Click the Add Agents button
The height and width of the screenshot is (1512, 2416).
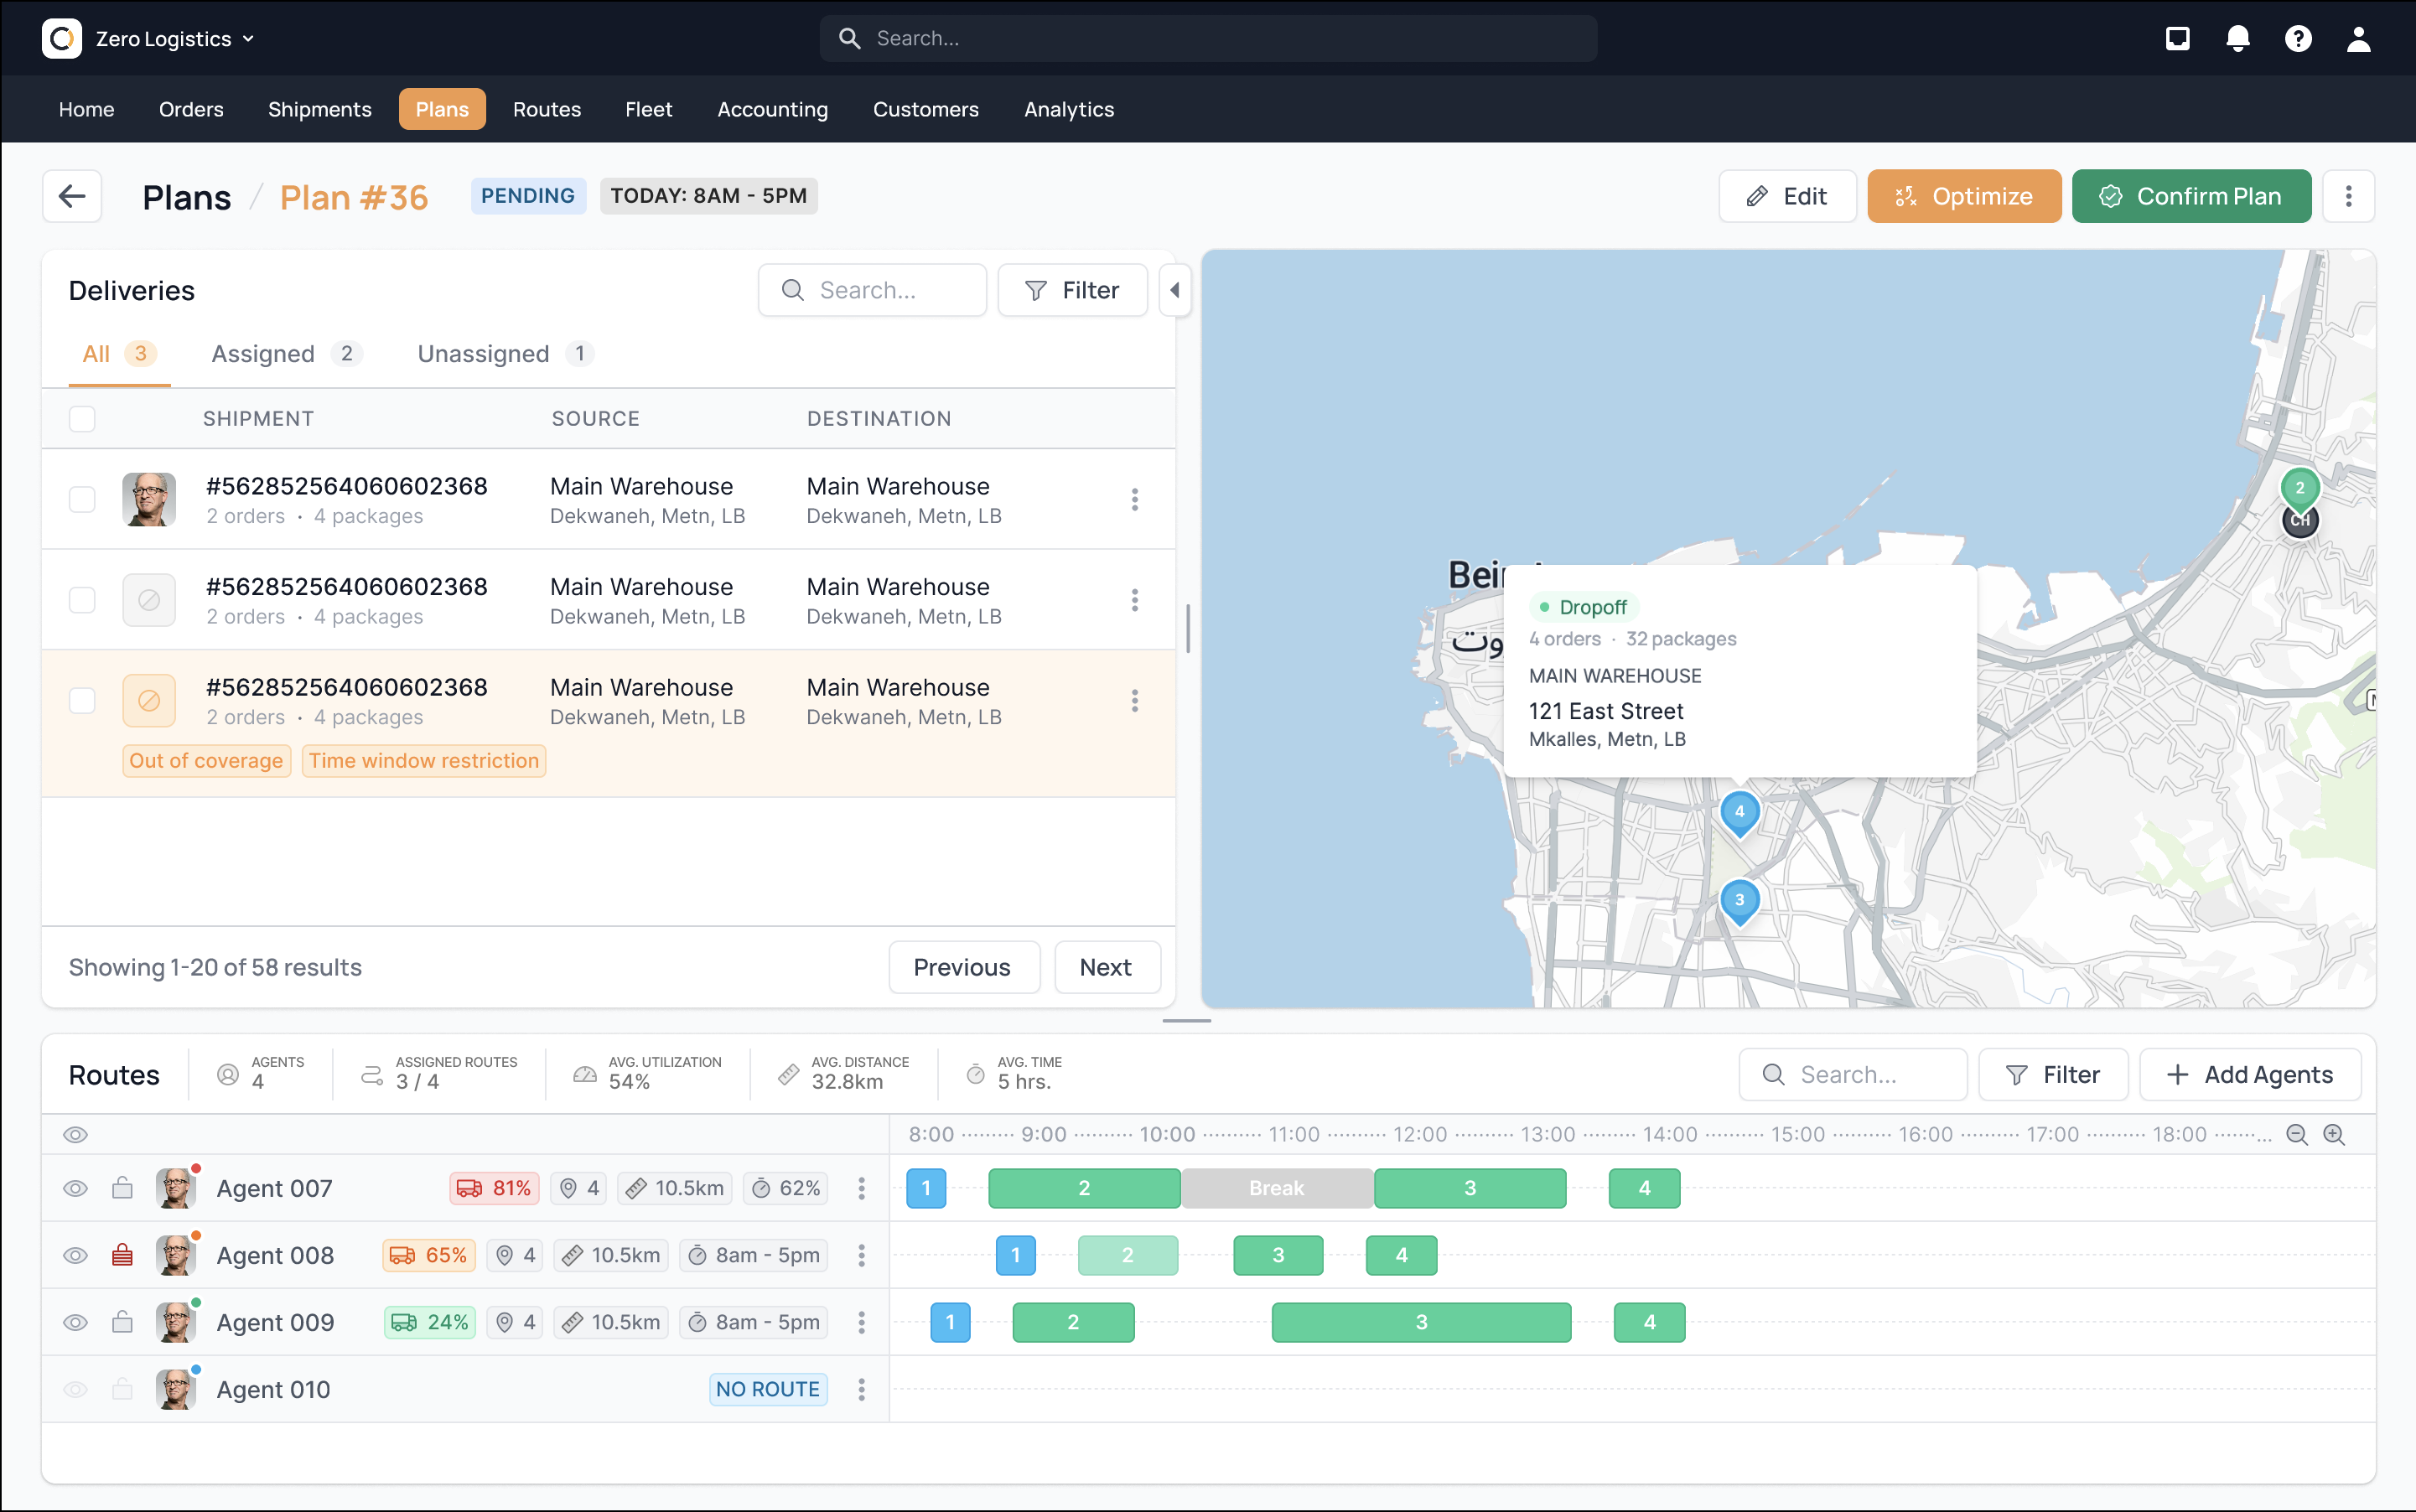click(x=2249, y=1074)
